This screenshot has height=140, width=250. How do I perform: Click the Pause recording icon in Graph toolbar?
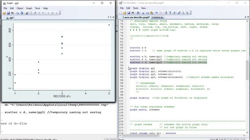pyautogui.click(x=52, y=13)
